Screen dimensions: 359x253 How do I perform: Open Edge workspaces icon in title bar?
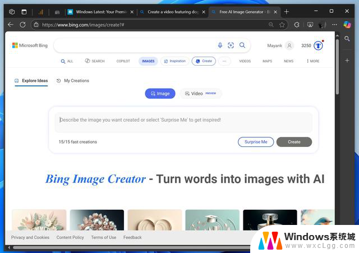(x=12, y=12)
